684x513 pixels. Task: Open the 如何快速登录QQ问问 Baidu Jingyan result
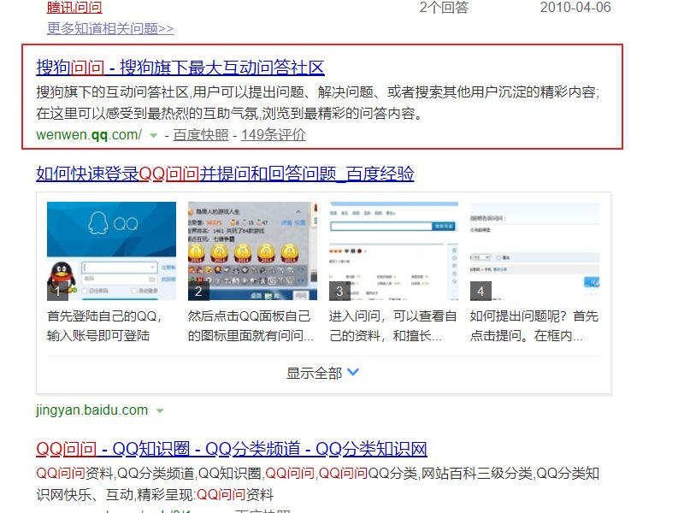click(x=224, y=174)
